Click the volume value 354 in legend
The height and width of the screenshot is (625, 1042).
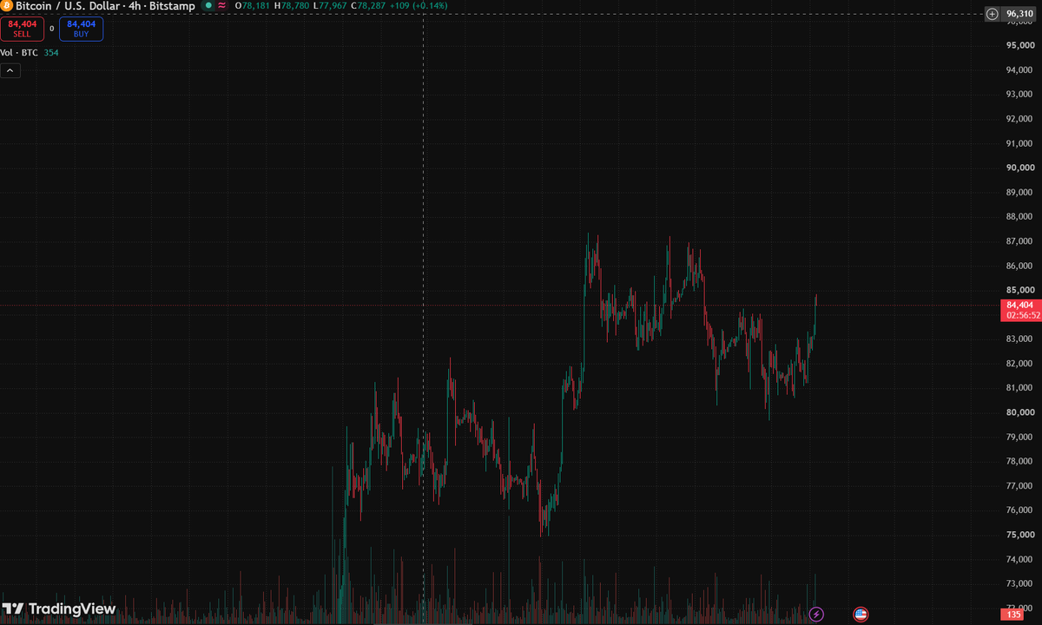click(51, 53)
